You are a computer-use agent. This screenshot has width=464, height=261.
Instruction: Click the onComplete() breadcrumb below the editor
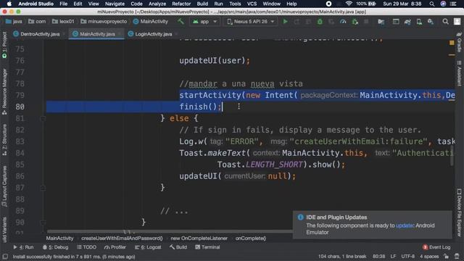click(251, 239)
